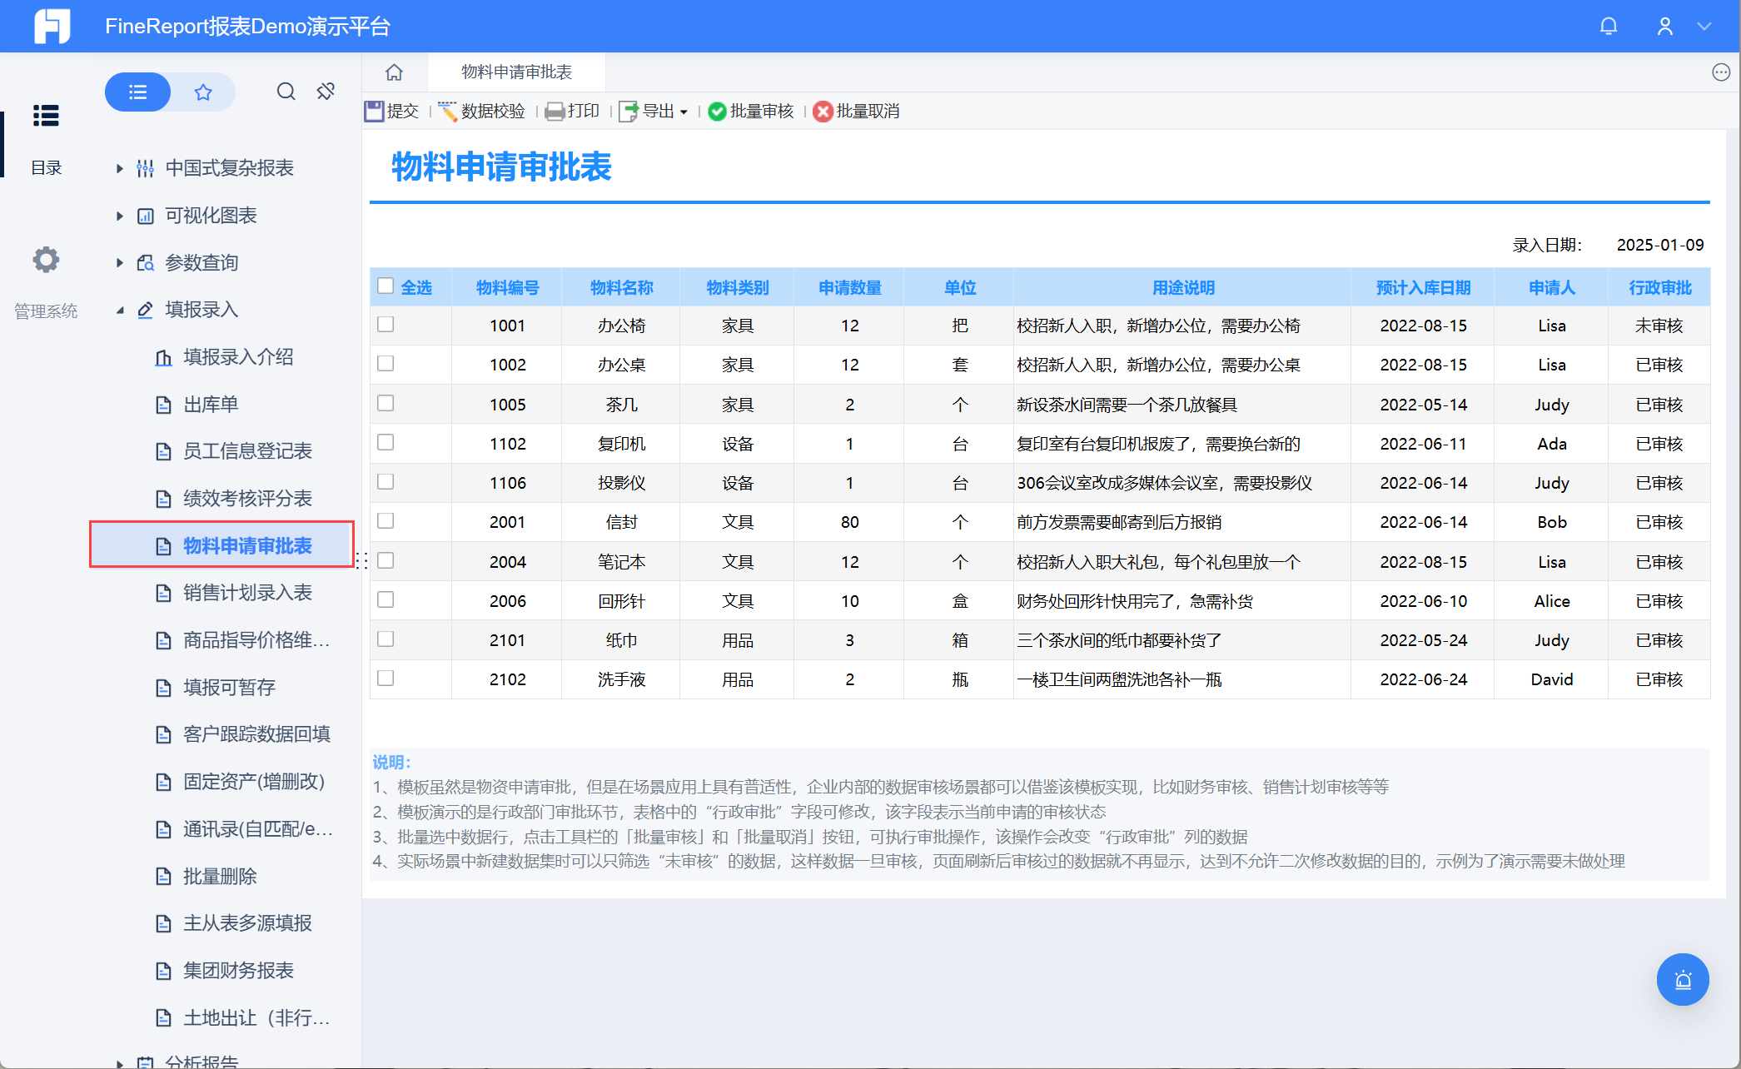Open the more options ellipsis icon
Image resolution: width=1741 pixels, height=1069 pixels.
[x=1720, y=72]
